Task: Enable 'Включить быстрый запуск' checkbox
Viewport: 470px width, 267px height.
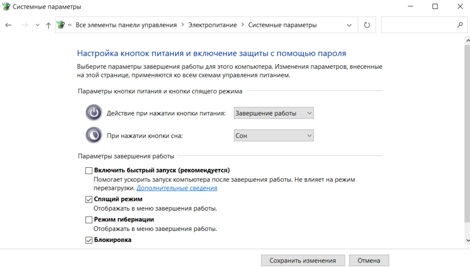Action: tap(89, 170)
